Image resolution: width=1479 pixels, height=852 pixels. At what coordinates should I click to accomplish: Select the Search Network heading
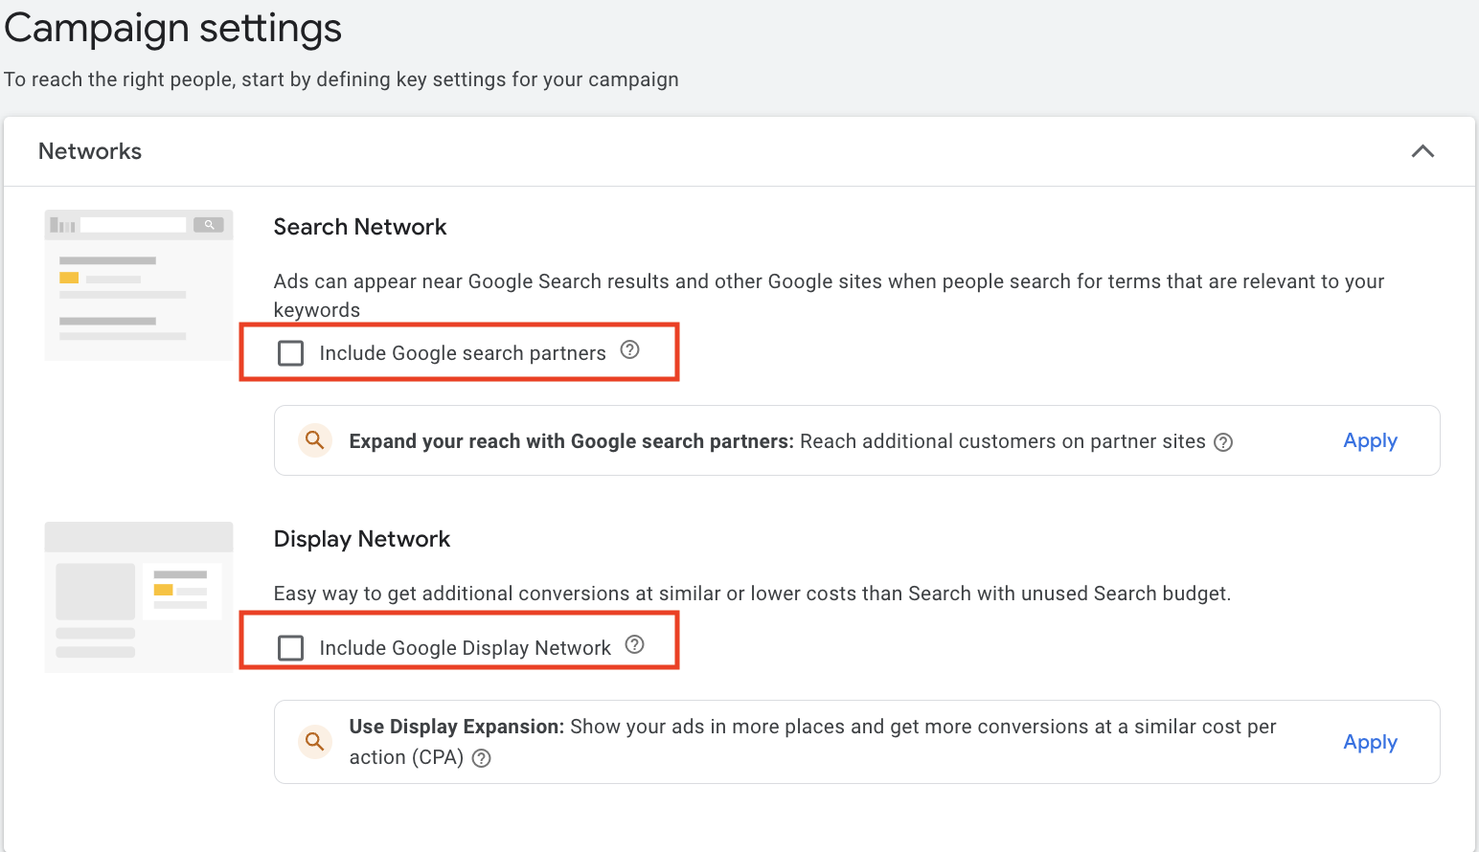point(360,227)
